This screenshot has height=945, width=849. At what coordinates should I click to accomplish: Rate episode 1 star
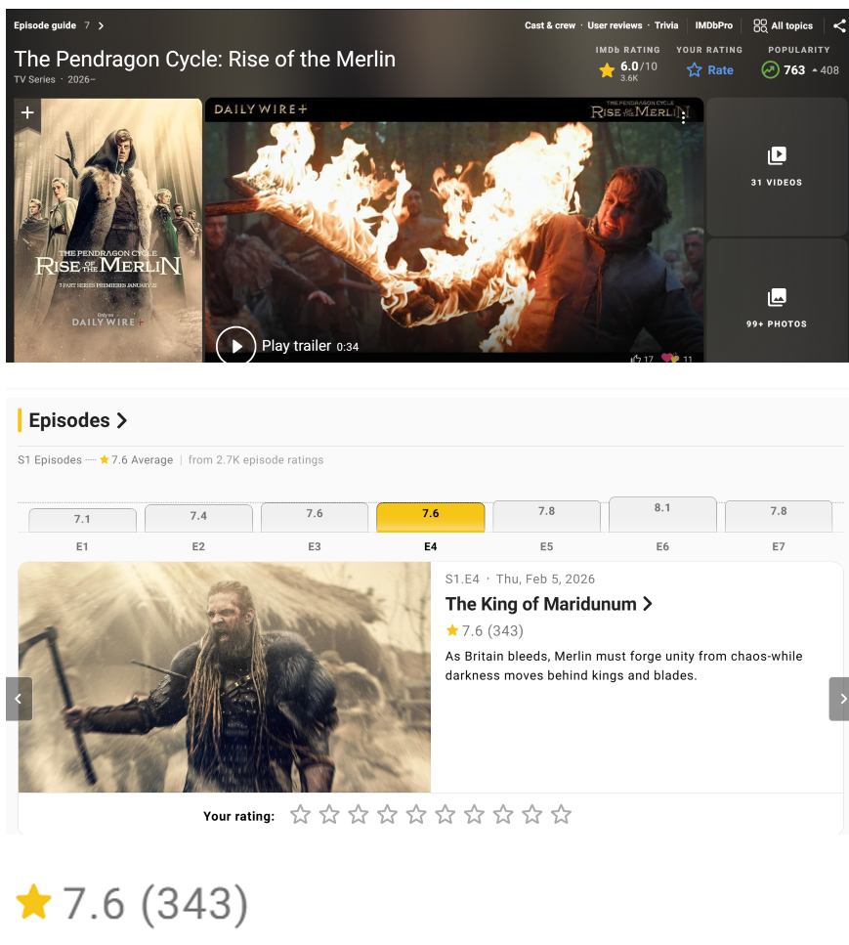300,815
